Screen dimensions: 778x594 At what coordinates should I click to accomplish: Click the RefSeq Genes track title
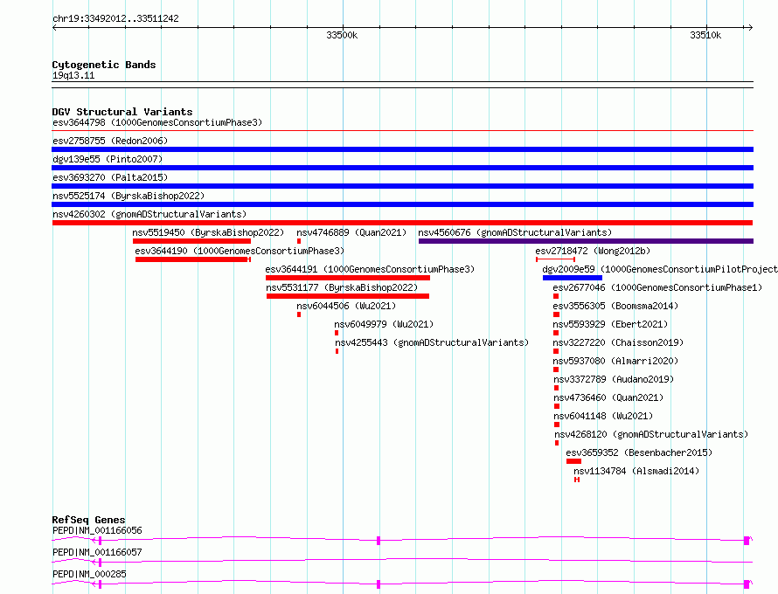pos(88,520)
